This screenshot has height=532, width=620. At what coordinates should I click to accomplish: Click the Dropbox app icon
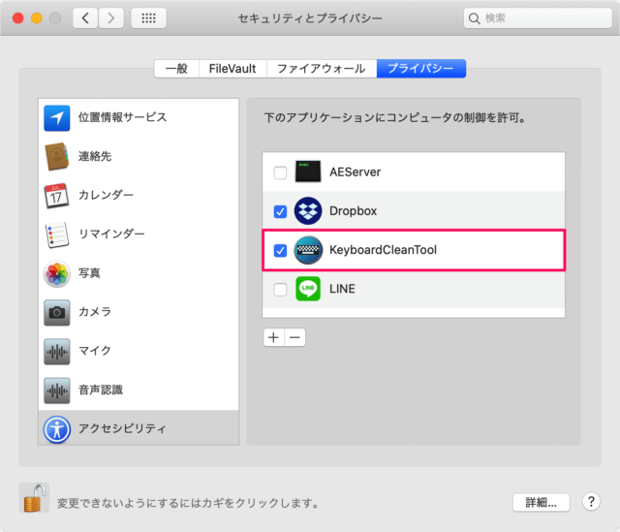pyautogui.click(x=308, y=211)
